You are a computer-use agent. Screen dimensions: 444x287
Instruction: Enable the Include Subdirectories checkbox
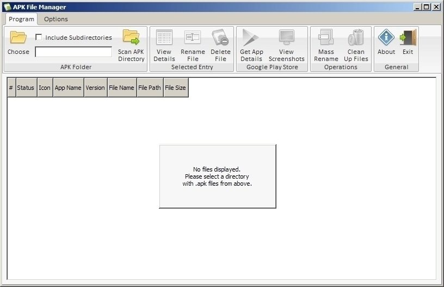39,38
